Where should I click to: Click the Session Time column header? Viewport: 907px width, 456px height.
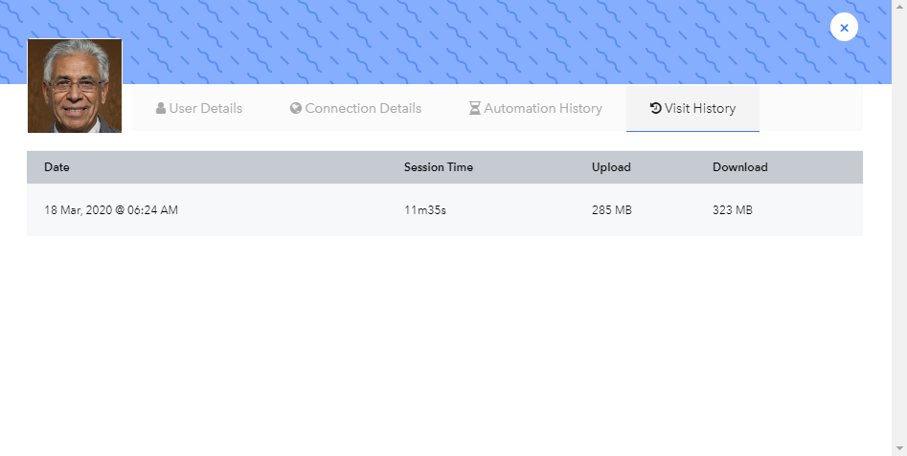click(439, 167)
